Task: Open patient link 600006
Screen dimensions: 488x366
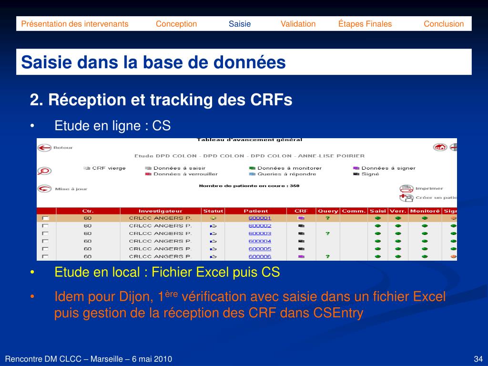Action: tap(260, 256)
